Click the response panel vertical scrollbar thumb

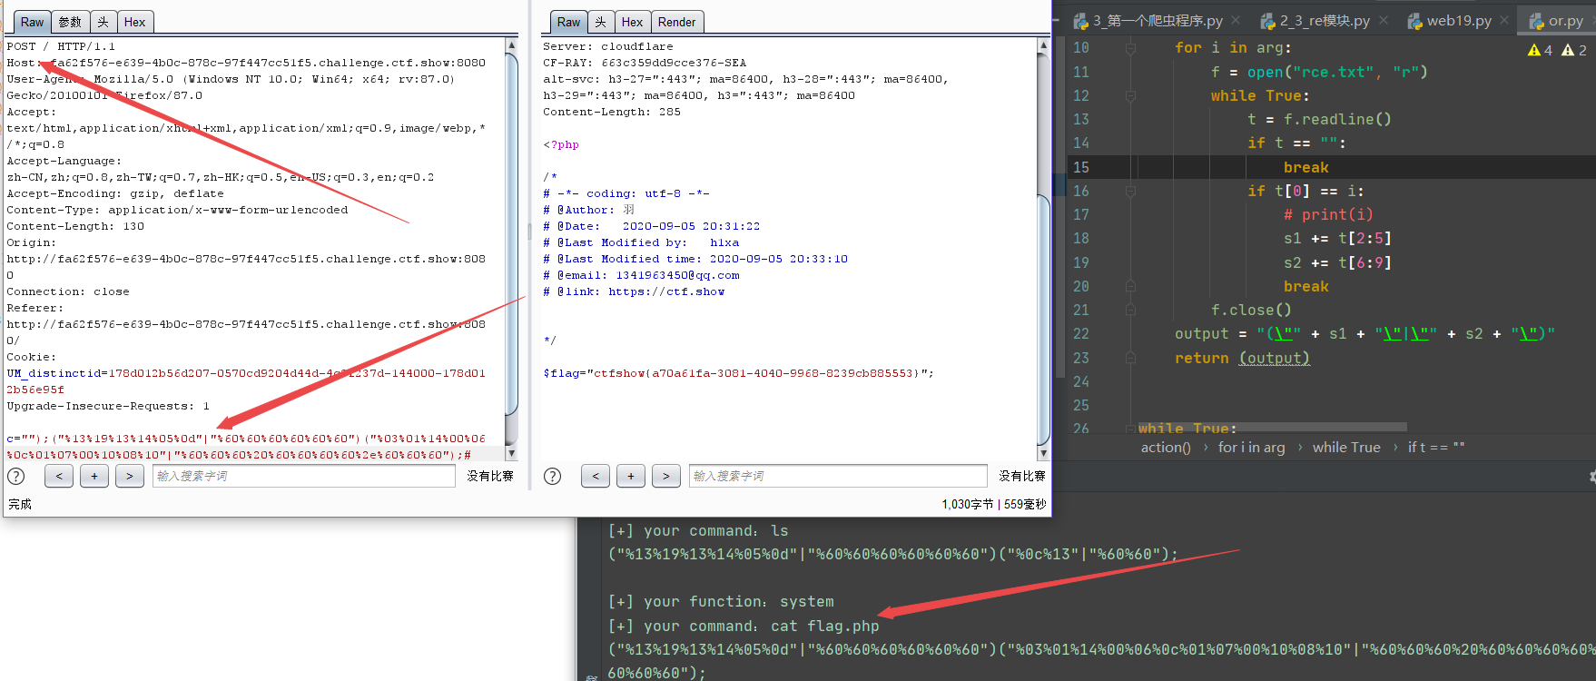(1043, 318)
